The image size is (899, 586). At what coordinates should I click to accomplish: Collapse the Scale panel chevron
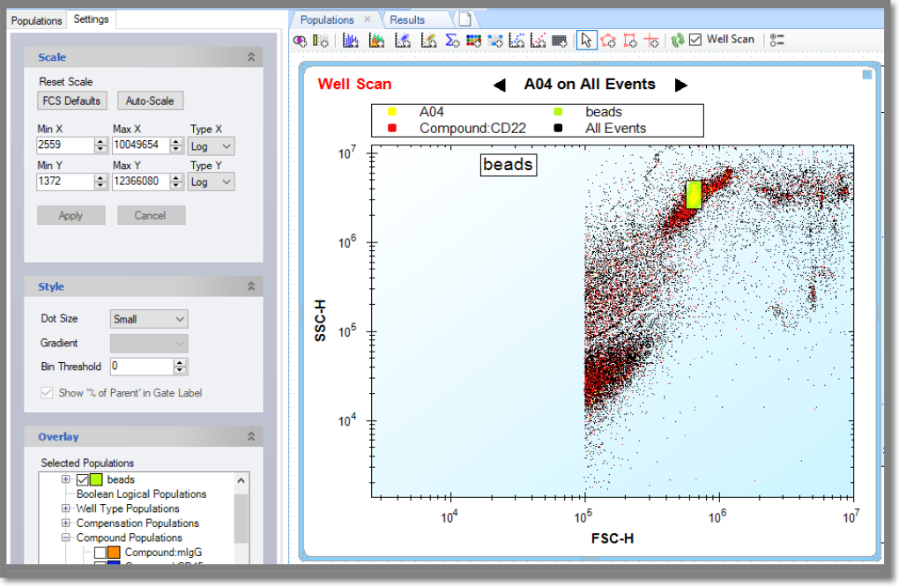click(x=251, y=57)
